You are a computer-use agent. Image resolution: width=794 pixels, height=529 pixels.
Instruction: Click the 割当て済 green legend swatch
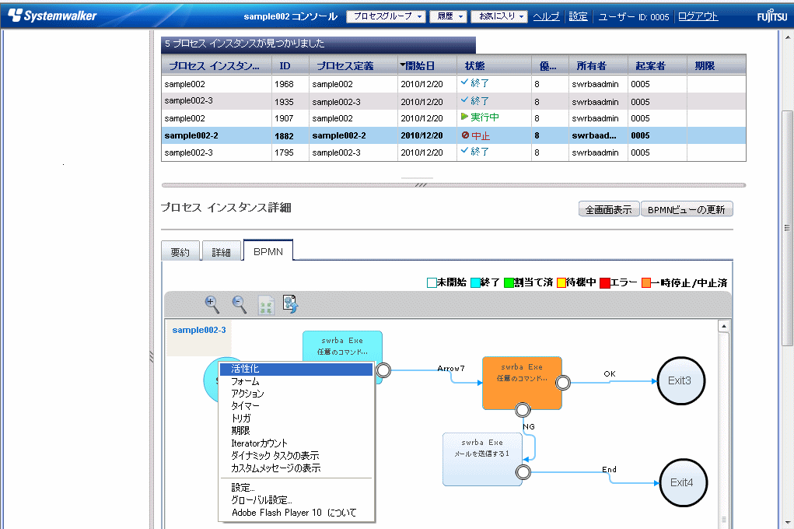click(509, 282)
